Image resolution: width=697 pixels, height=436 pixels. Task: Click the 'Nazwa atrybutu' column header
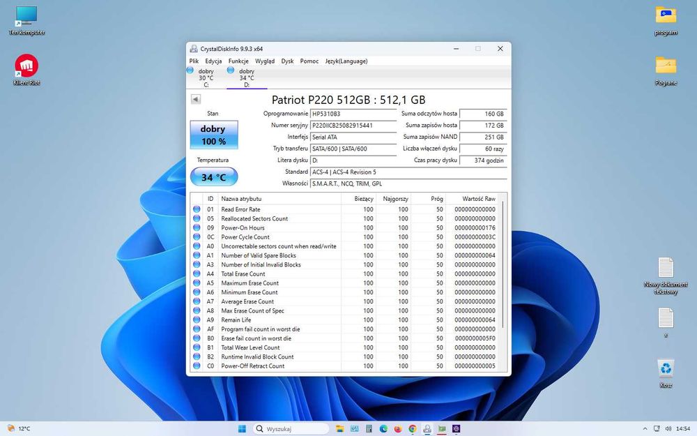(279, 199)
